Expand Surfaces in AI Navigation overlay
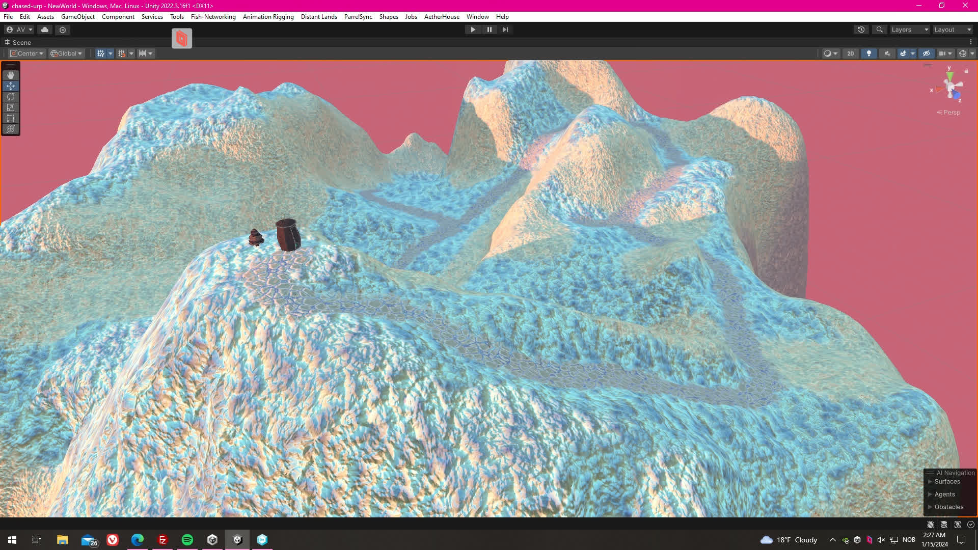 point(930,482)
